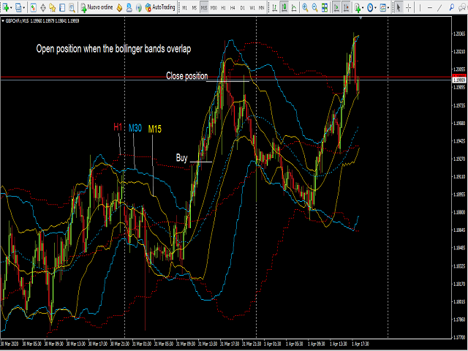The width and height of the screenshot is (468, 351).
Task: Select the red 'H1' label
Action: [118, 127]
